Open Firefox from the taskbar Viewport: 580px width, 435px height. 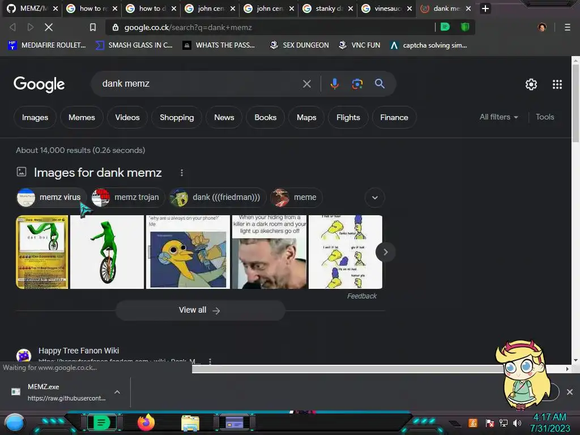point(146,423)
